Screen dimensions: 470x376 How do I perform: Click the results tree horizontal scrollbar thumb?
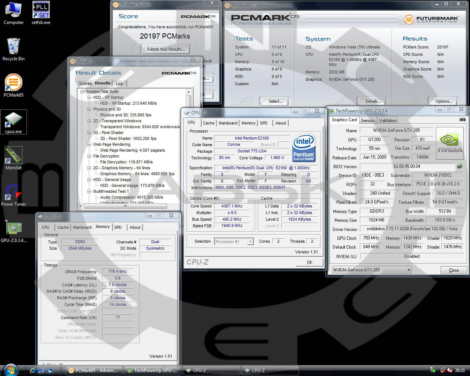[125, 206]
